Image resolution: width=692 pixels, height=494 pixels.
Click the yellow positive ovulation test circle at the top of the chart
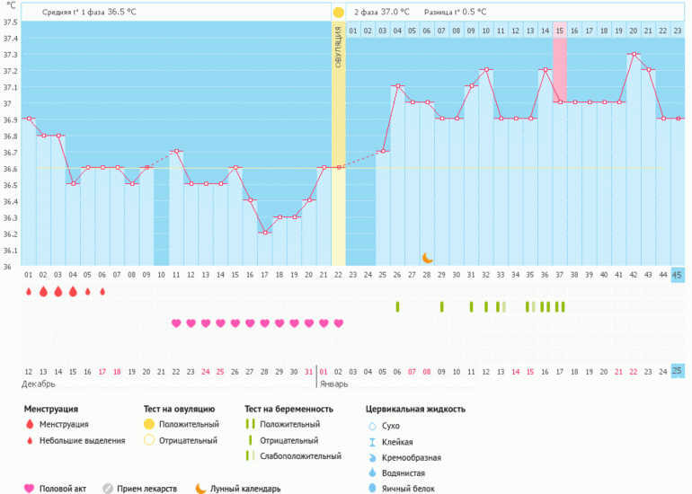click(x=339, y=13)
